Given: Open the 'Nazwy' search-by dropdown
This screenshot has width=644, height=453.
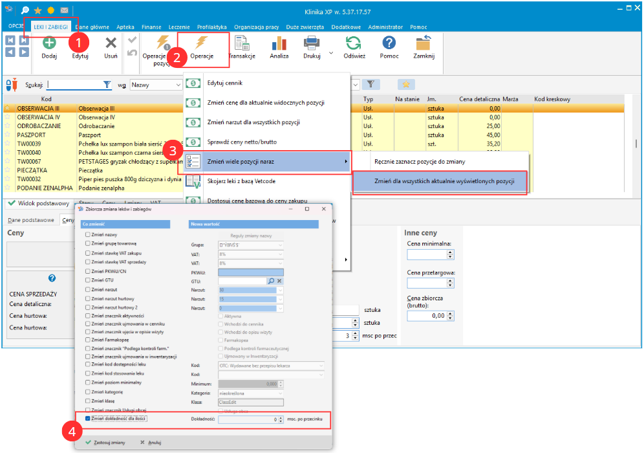Looking at the screenshot, I should click(x=156, y=85).
